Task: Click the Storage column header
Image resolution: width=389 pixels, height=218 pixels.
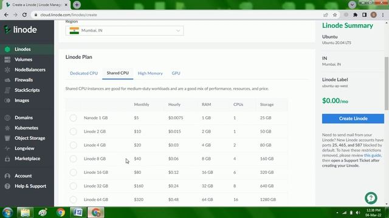Action: [x=267, y=105]
